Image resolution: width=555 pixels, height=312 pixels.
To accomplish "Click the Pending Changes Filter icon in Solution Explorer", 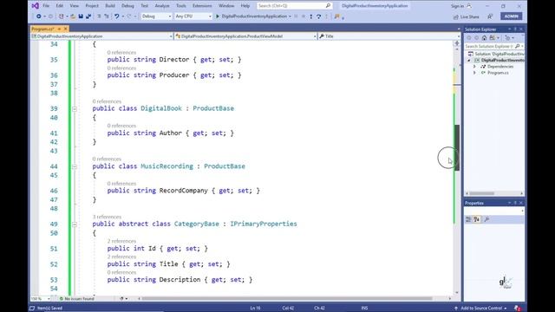I will (x=507, y=38).
